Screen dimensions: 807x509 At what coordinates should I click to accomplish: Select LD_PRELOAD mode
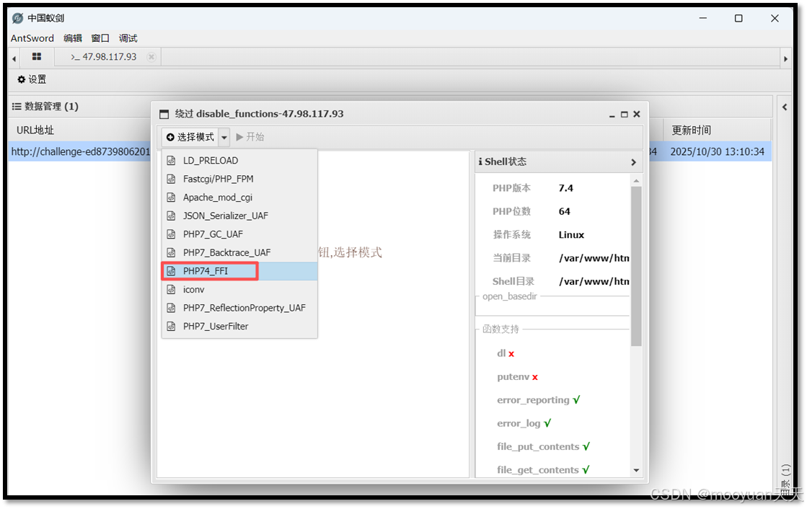(239, 161)
